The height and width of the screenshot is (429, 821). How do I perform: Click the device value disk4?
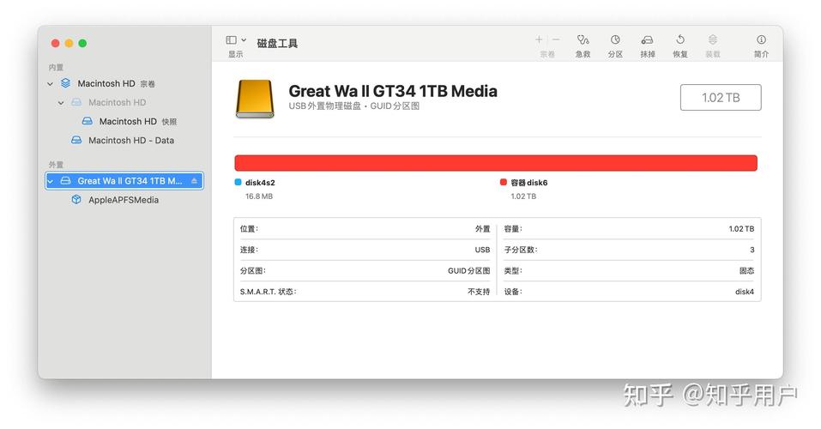coord(744,292)
